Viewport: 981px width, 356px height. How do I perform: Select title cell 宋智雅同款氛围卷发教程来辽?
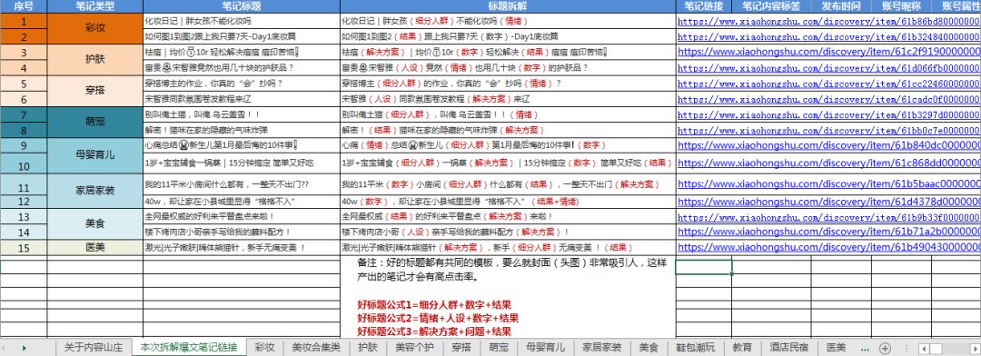pyautogui.click(x=242, y=100)
